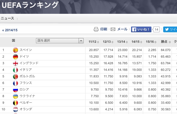
Task: Click the Facebook like count 14
Action: tap(157, 29)
